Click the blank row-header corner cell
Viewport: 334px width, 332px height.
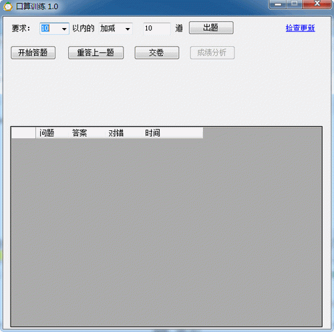[x=23, y=133]
